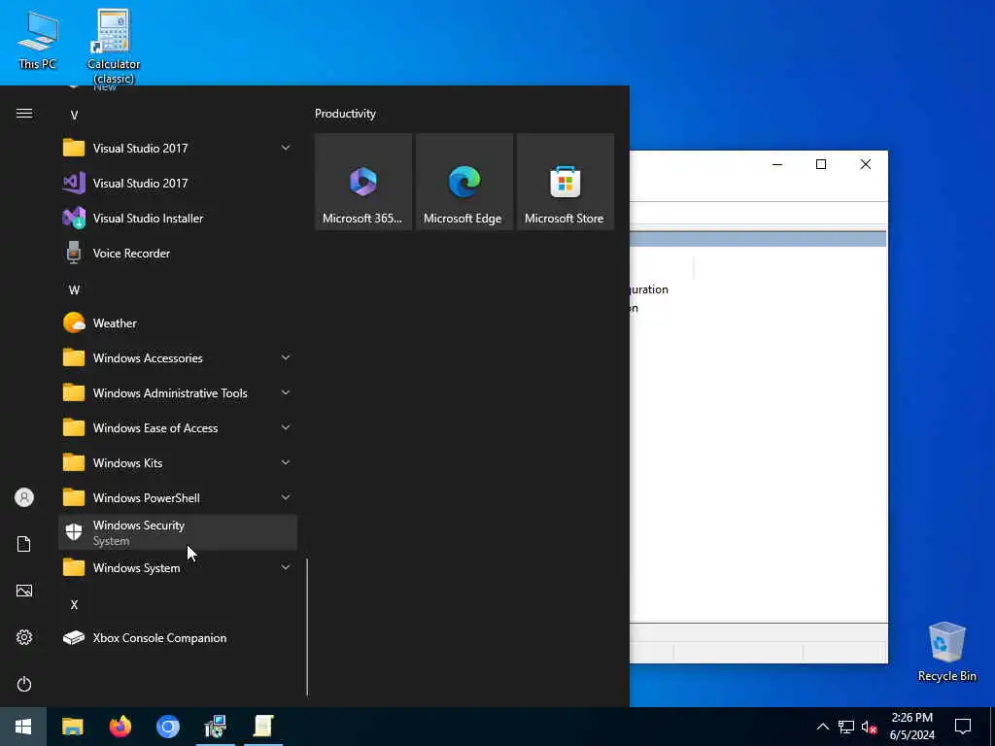The height and width of the screenshot is (746, 995).
Task: Expand the Windows Ease of Access folder
Action: point(178,428)
